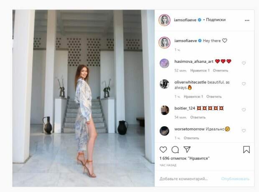View the 1 696 likes list

click(x=185, y=158)
